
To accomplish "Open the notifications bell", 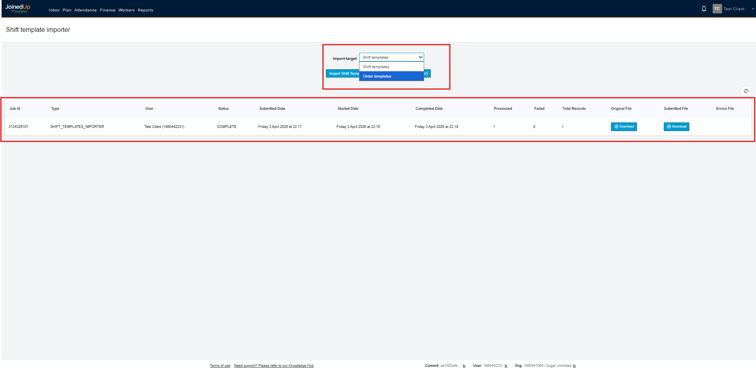I will point(704,9).
